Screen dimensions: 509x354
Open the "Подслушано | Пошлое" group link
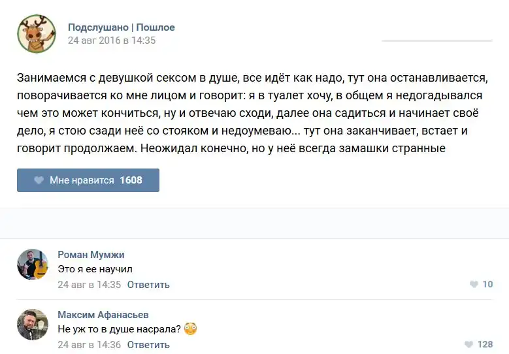tap(122, 27)
